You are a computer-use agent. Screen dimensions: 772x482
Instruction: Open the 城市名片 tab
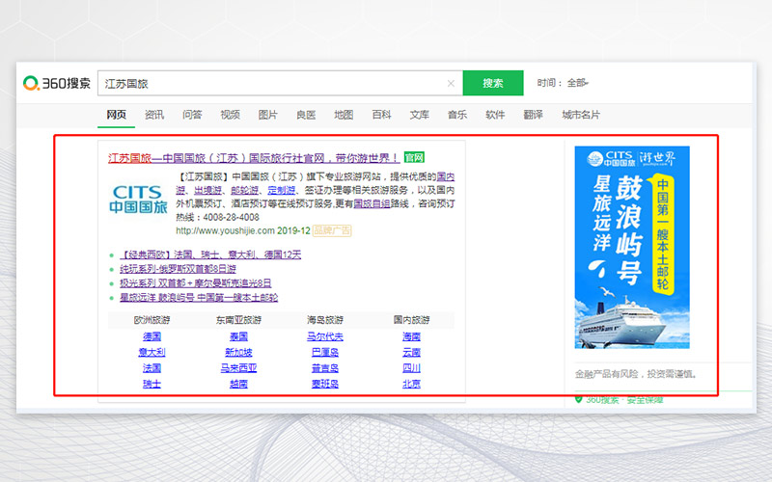tap(581, 115)
